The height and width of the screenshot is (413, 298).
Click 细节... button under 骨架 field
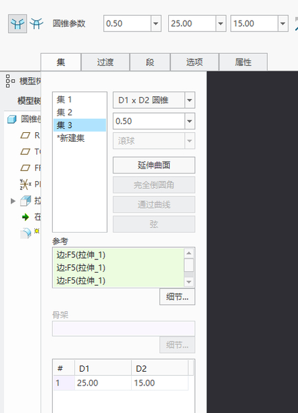click(177, 345)
